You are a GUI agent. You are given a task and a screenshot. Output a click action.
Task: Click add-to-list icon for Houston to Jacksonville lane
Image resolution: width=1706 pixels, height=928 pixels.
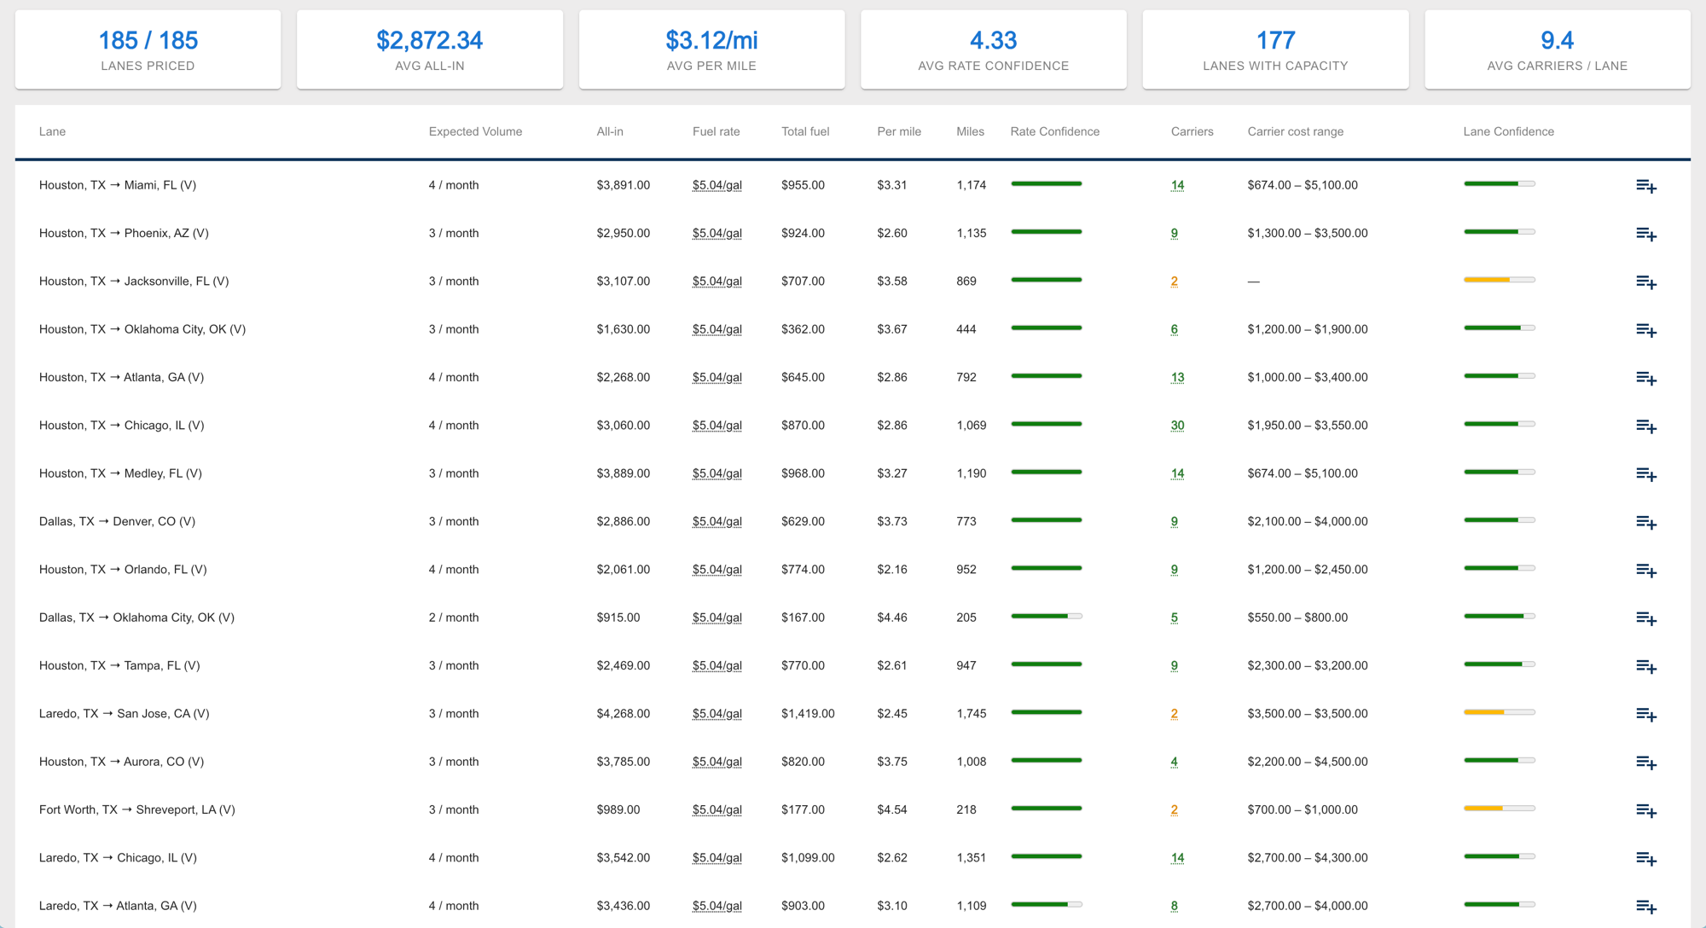click(x=1646, y=282)
